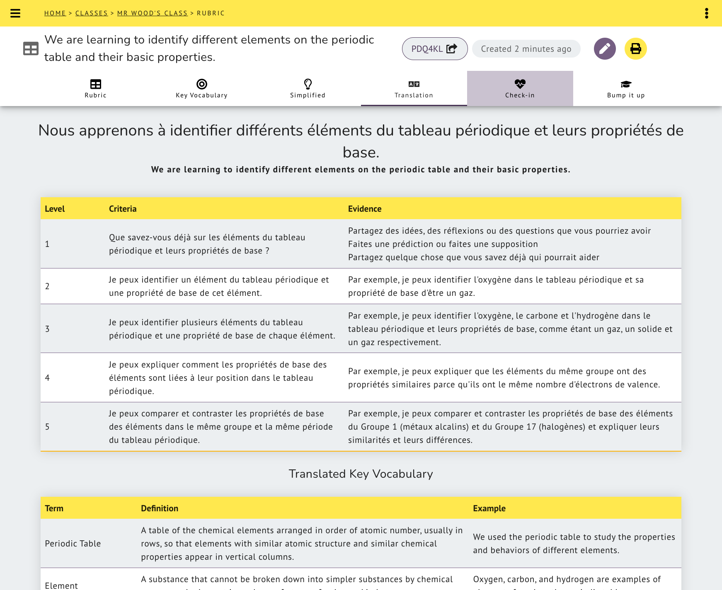Click the Level column header

(55, 209)
